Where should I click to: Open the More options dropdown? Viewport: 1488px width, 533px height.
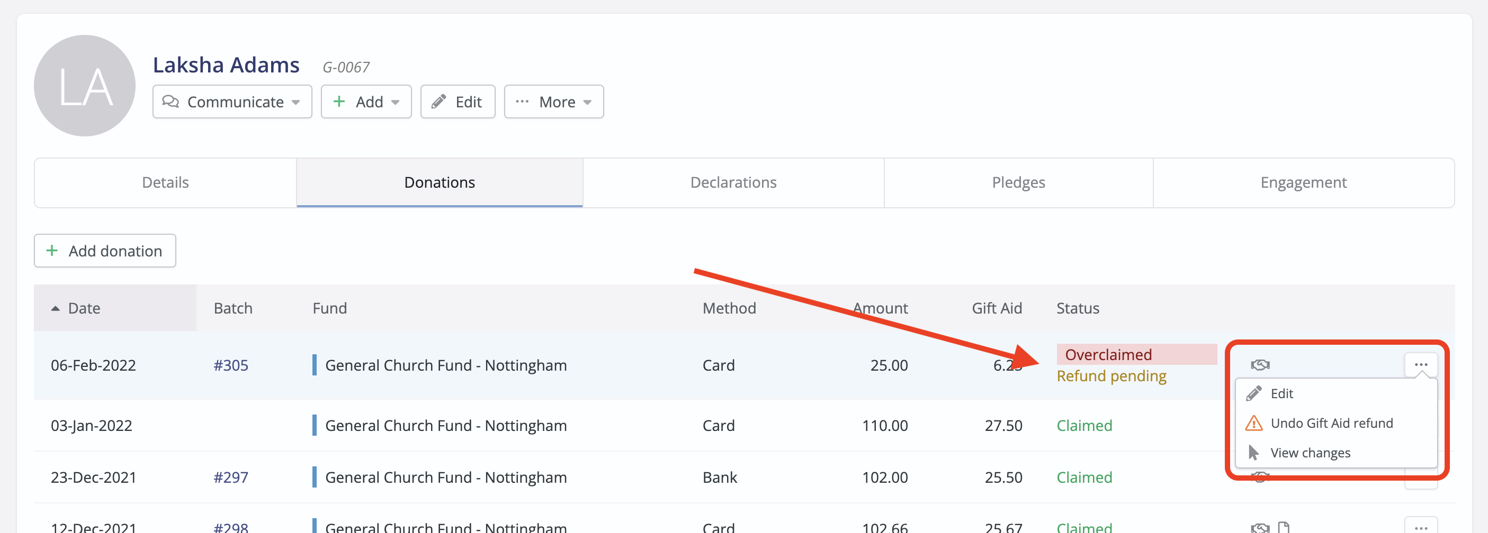(x=553, y=102)
